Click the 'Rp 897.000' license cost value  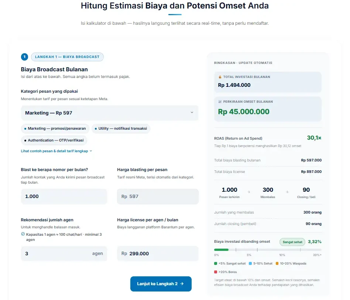pyautogui.click(x=311, y=171)
